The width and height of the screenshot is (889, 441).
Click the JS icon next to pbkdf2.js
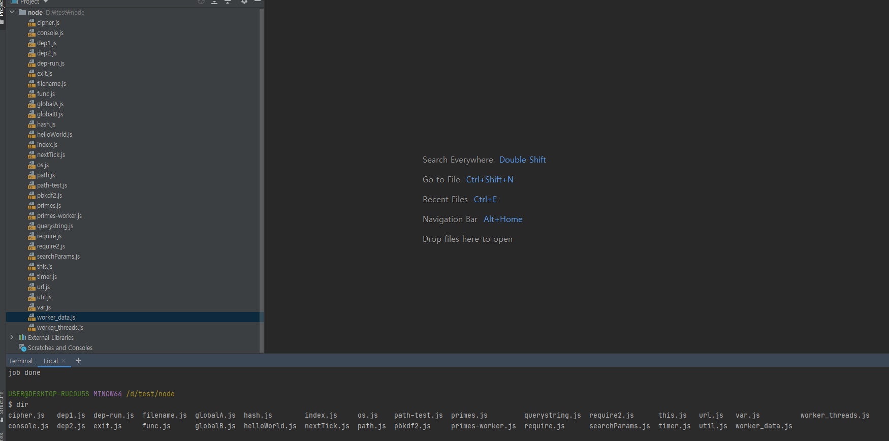pos(31,196)
